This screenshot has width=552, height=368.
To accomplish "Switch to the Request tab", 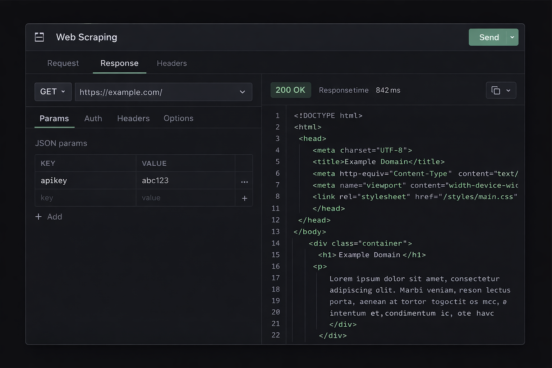I will pos(63,63).
